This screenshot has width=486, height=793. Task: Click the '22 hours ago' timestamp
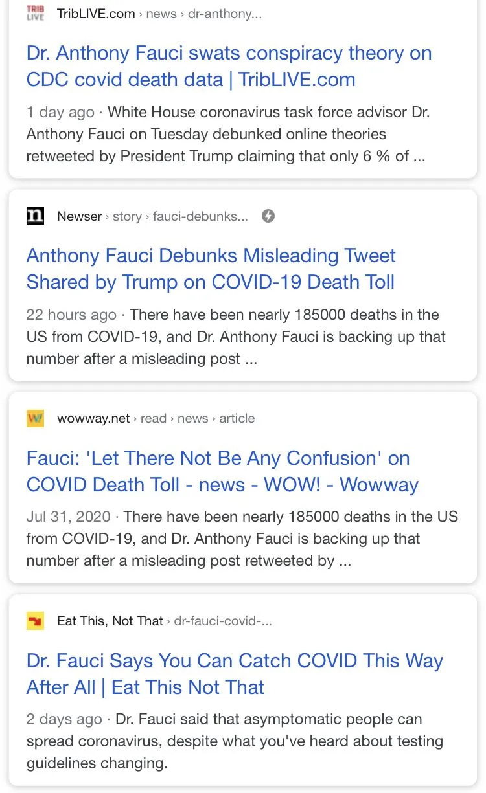(x=71, y=315)
